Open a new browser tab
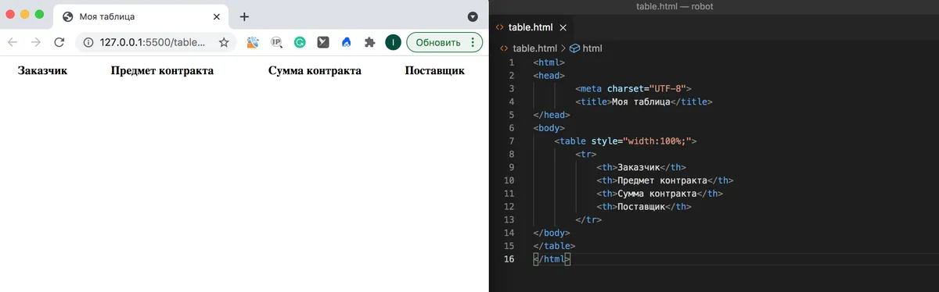 244,16
